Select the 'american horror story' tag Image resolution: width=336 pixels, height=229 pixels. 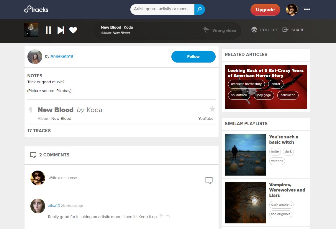(246, 84)
